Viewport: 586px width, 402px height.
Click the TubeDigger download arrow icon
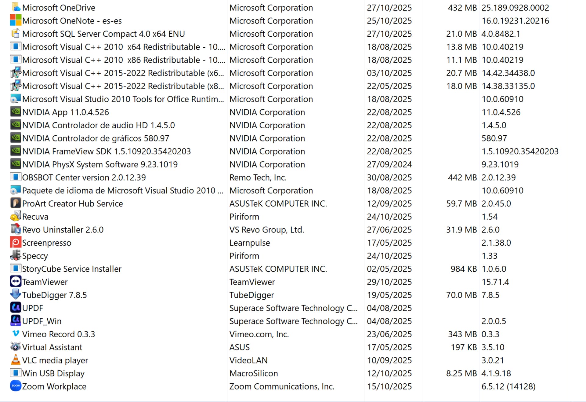pyautogui.click(x=16, y=294)
